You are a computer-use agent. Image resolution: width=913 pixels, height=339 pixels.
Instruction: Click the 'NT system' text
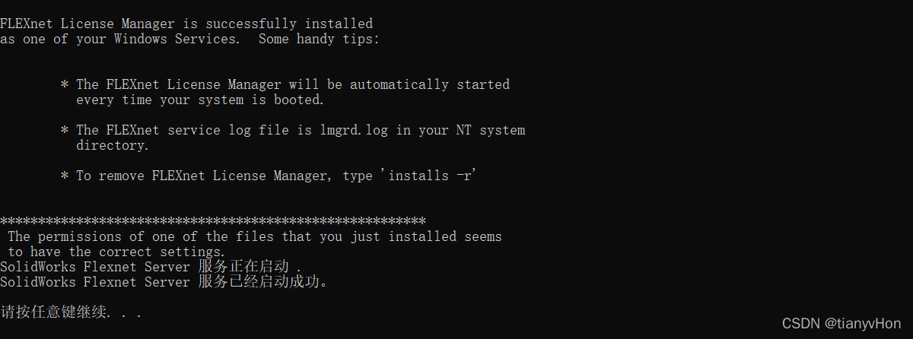[x=490, y=130]
